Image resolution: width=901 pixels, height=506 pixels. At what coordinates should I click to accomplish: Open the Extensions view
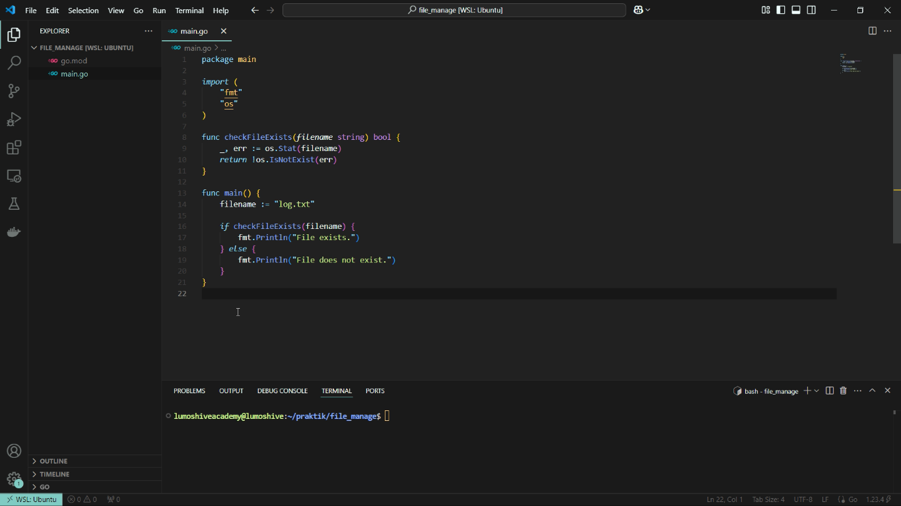(14, 148)
